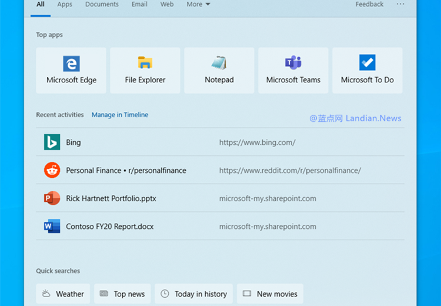Expand the More dropdown
This screenshot has width=441, height=306.
click(x=198, y=4)
